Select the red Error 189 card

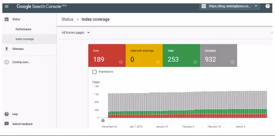click(x=106, y=55)
